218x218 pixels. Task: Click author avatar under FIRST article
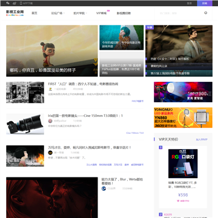click(x=50, y=89)
